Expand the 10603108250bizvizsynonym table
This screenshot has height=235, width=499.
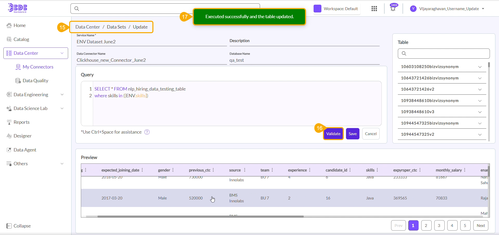pyautogui.click(x=480, y=67)
